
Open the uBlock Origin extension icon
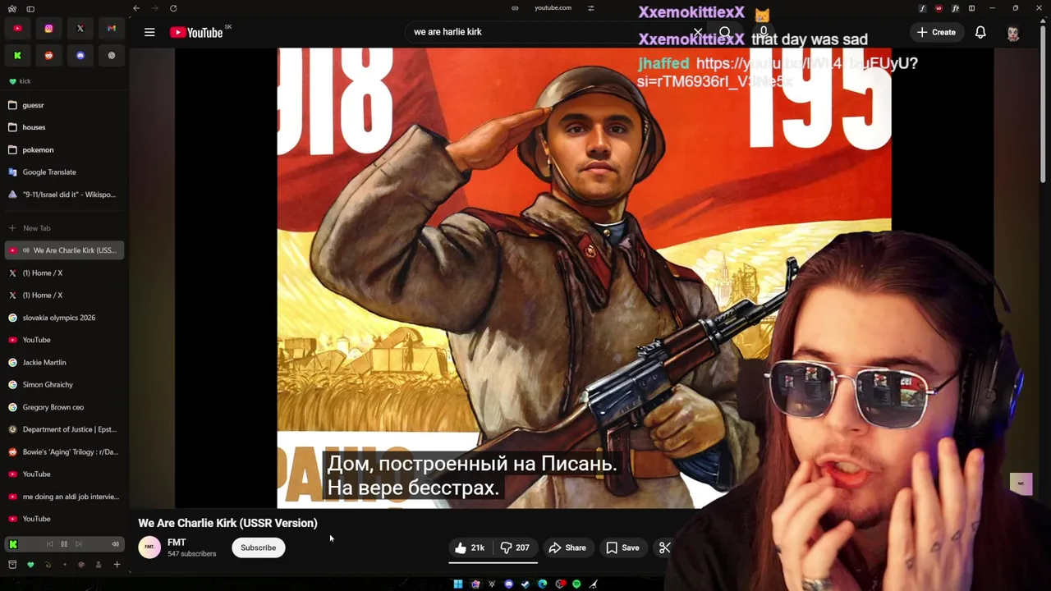[939, 8]
